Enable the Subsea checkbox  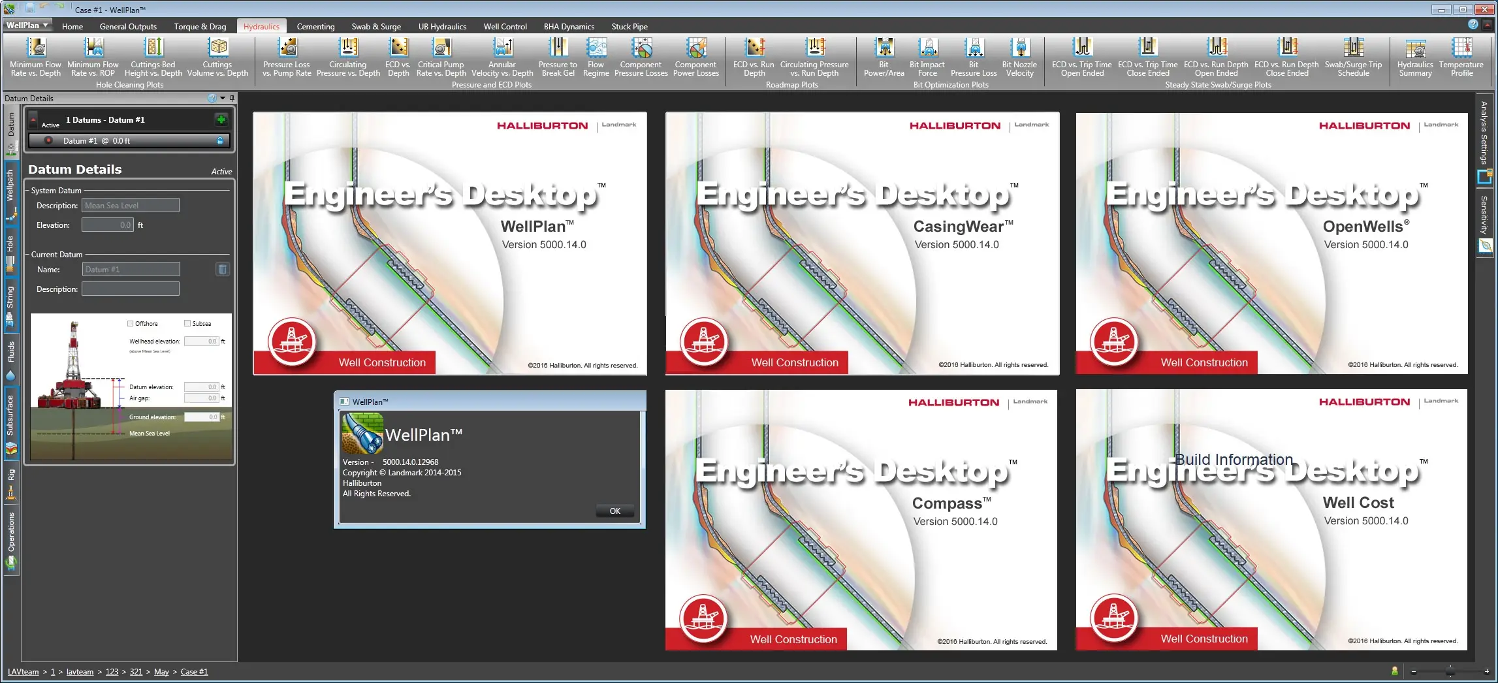coord(187,323)
